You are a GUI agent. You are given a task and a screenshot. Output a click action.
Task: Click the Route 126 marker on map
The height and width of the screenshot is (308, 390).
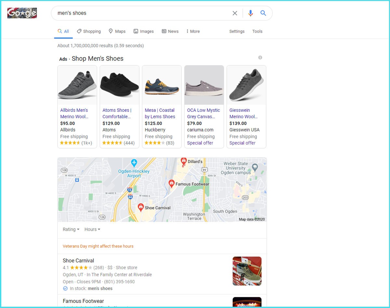[102, 217]
